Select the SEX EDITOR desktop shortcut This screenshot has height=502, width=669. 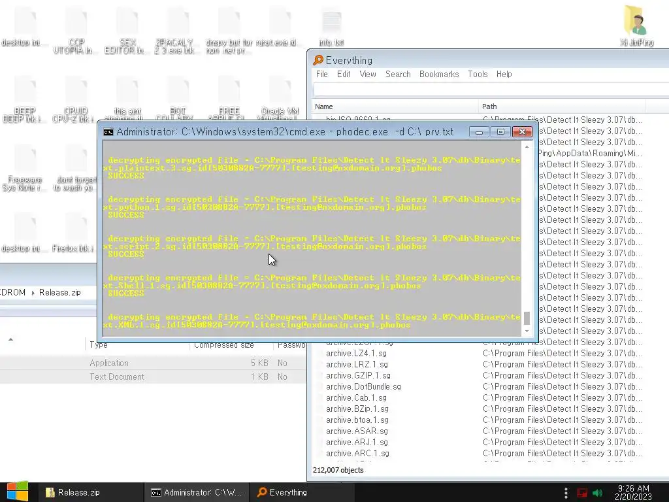127,31
